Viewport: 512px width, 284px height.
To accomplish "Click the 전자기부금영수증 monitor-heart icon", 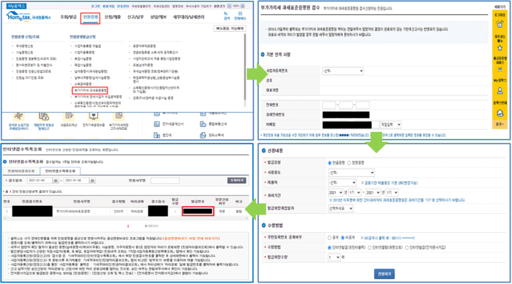I will (x=93, y=116).
